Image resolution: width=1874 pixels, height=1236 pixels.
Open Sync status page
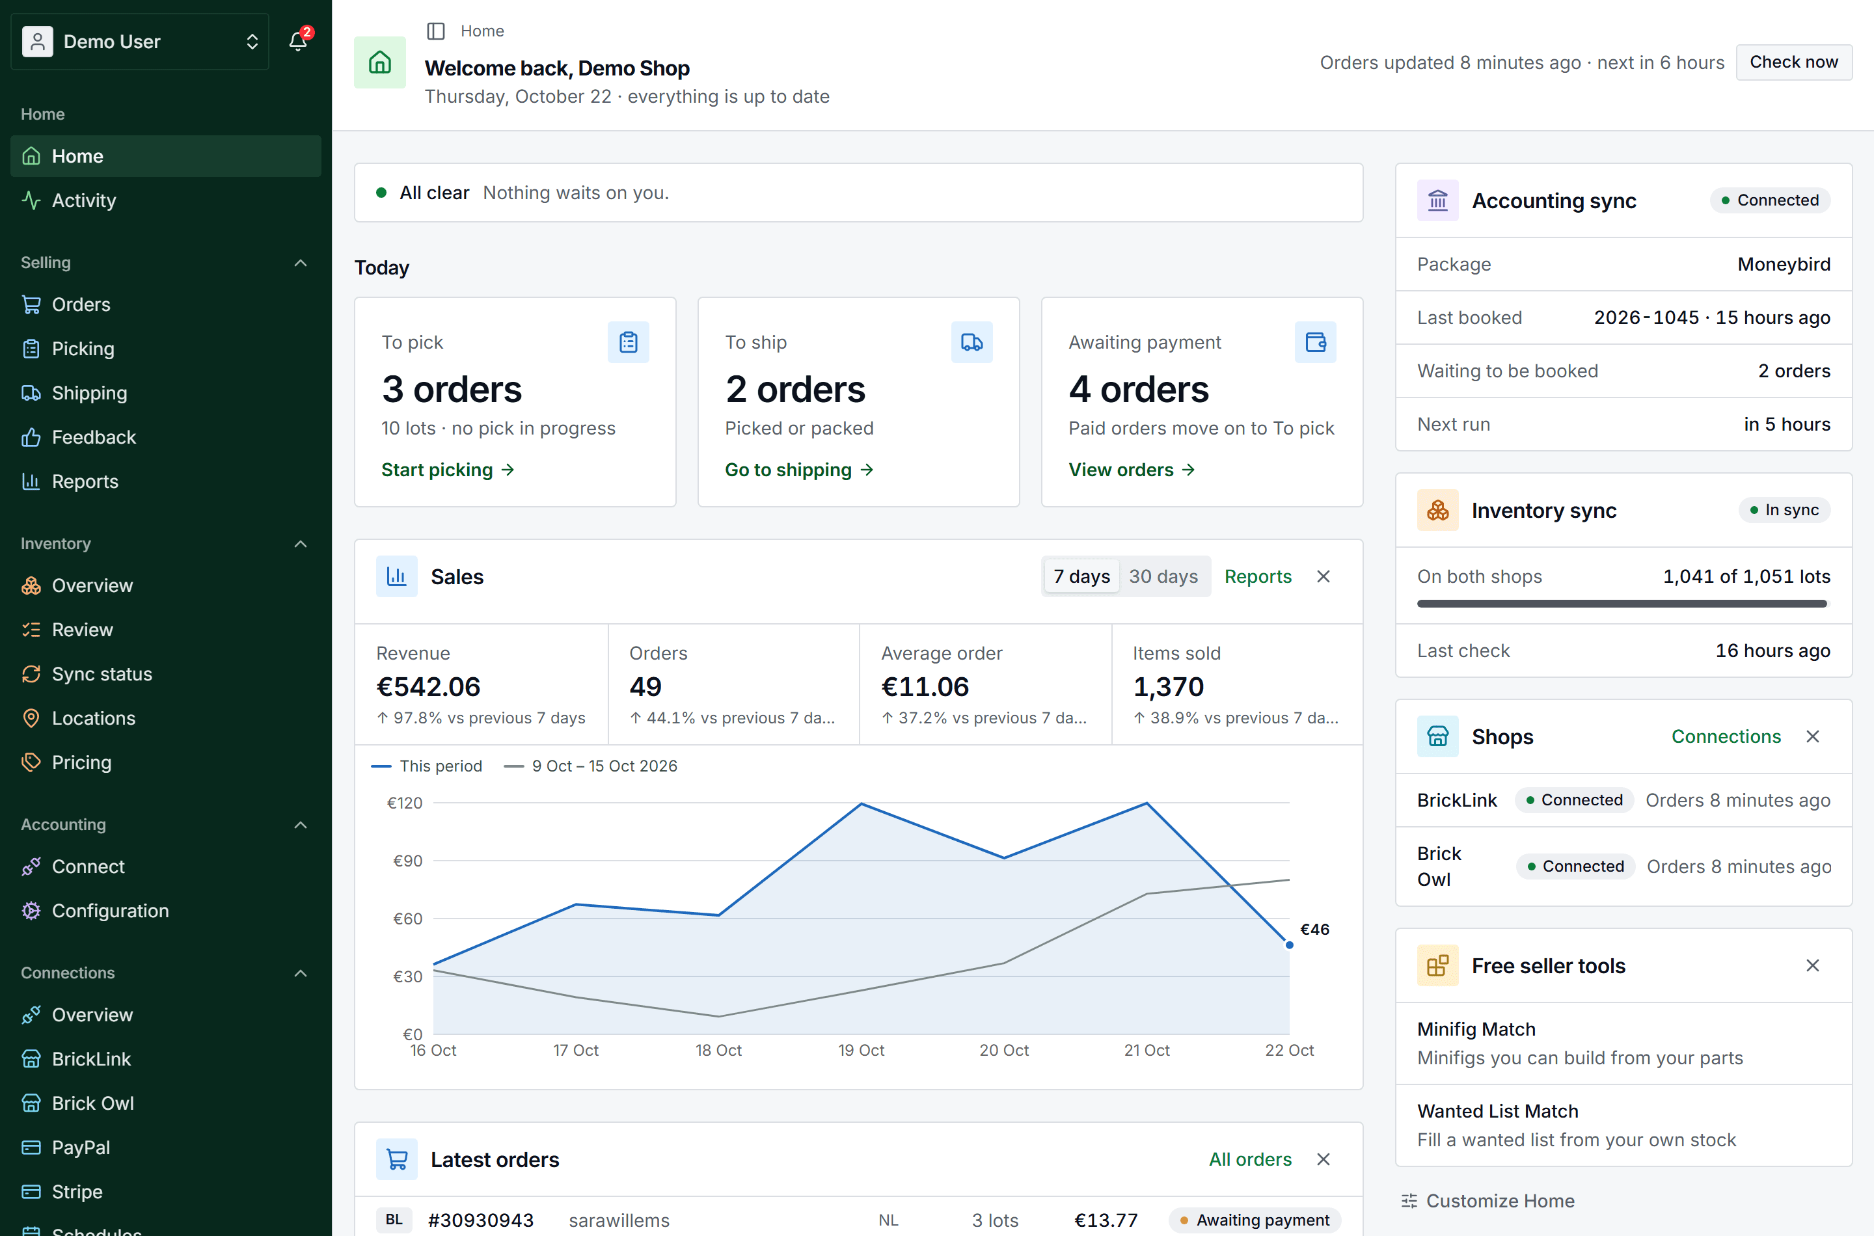(165, 674)
